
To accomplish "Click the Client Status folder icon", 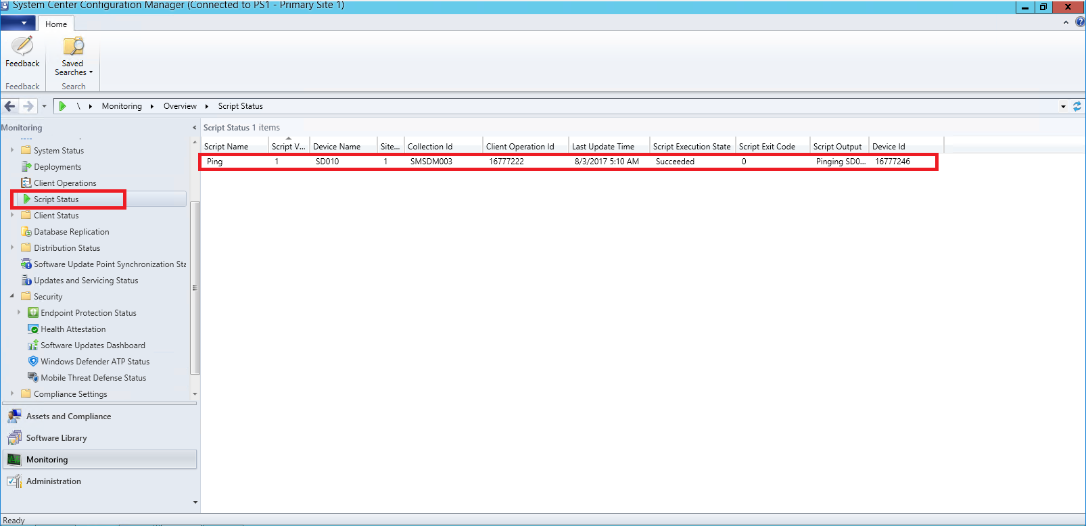I will coord(26,215).
